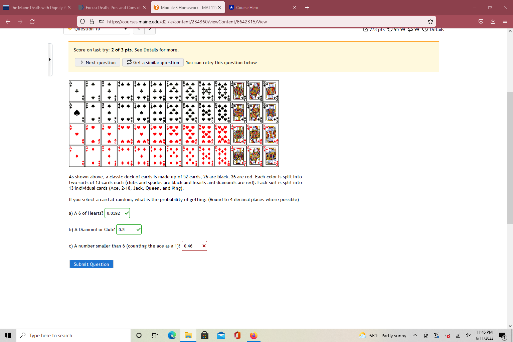Go back with the browser back arrow
Image resolution: width=513 pixels, height=342 pixels.
[8, 22]
